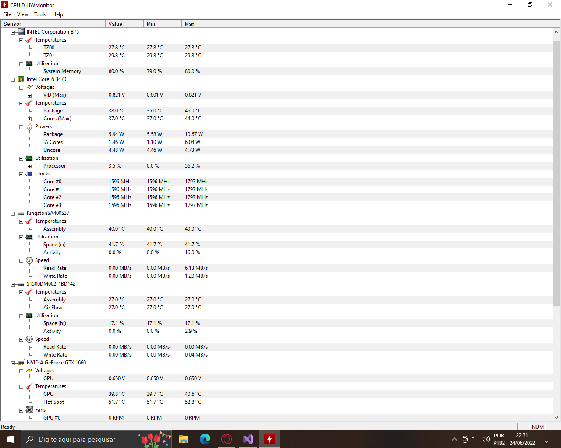Click the drive icon beside KingstonSA400S37
561x448 pixels.
click(x=21, y=213)
